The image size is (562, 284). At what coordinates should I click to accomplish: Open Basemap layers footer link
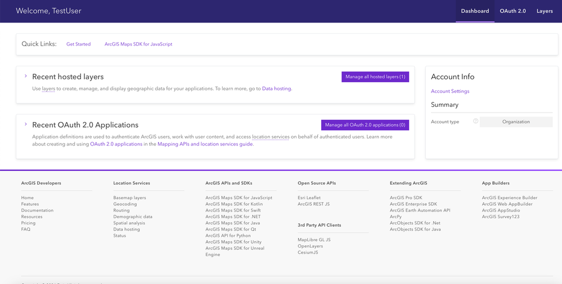point(129,198)
